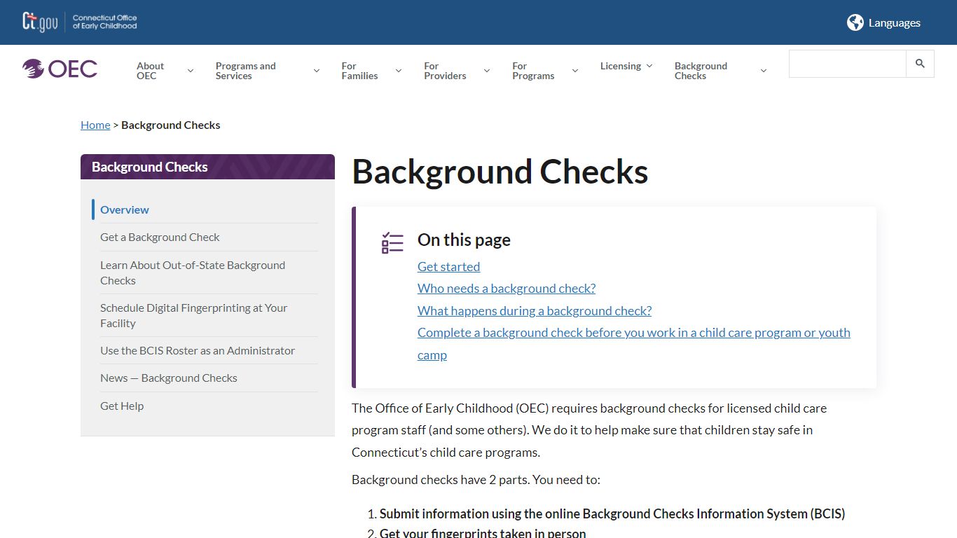The width and height of the screenshot is (957, 538).
Task: Open the For Families menu
Action: (359, 71)
